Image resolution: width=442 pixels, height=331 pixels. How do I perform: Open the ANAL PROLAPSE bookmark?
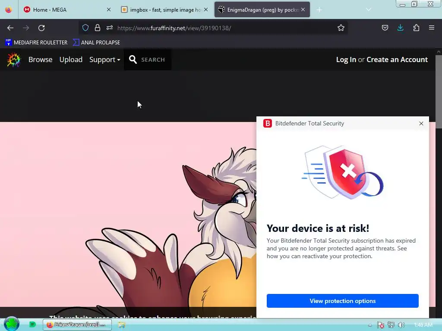pos(96,43)
